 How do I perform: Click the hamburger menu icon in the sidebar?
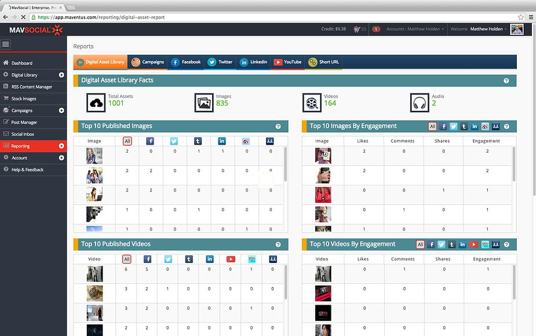click(x=6, y=44)
